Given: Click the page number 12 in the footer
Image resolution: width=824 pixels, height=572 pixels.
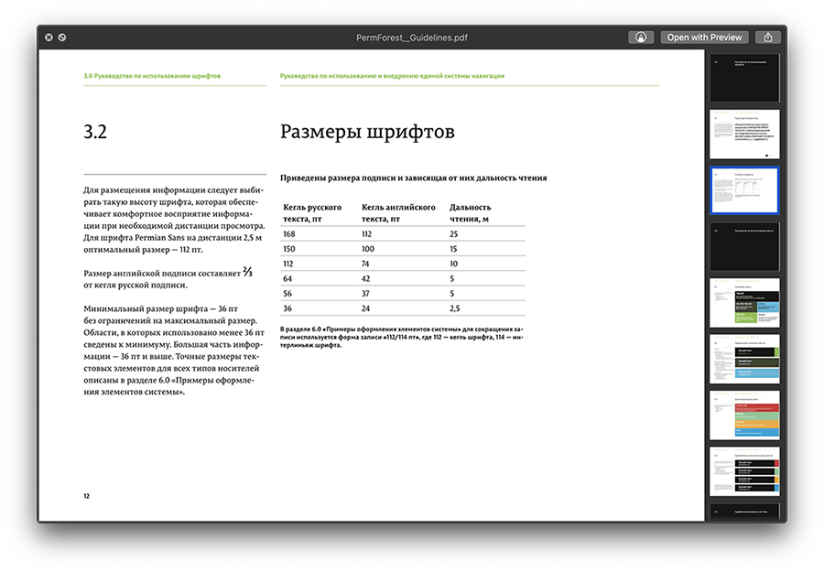Looking at the screenshot, I should pos(86,496).
